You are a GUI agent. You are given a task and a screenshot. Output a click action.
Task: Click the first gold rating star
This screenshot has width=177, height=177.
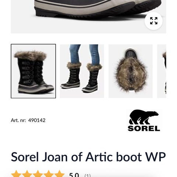tap(16, 174)
